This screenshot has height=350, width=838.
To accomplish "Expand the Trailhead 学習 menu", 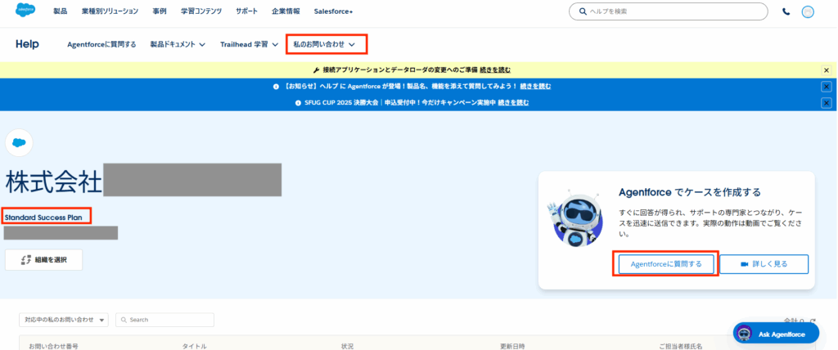I will 249,44.
